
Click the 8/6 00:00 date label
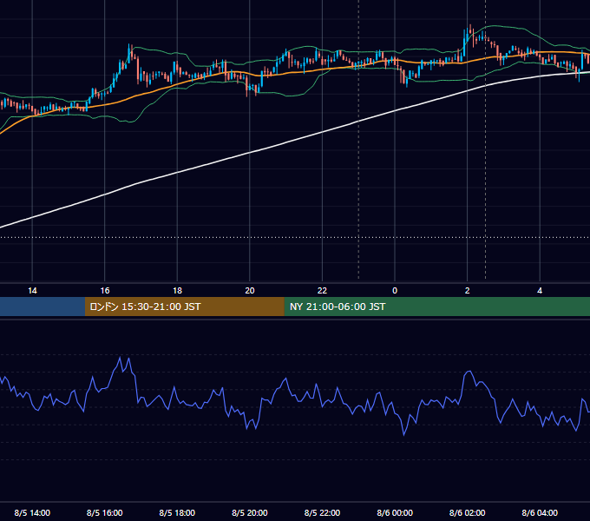[395, 512]
